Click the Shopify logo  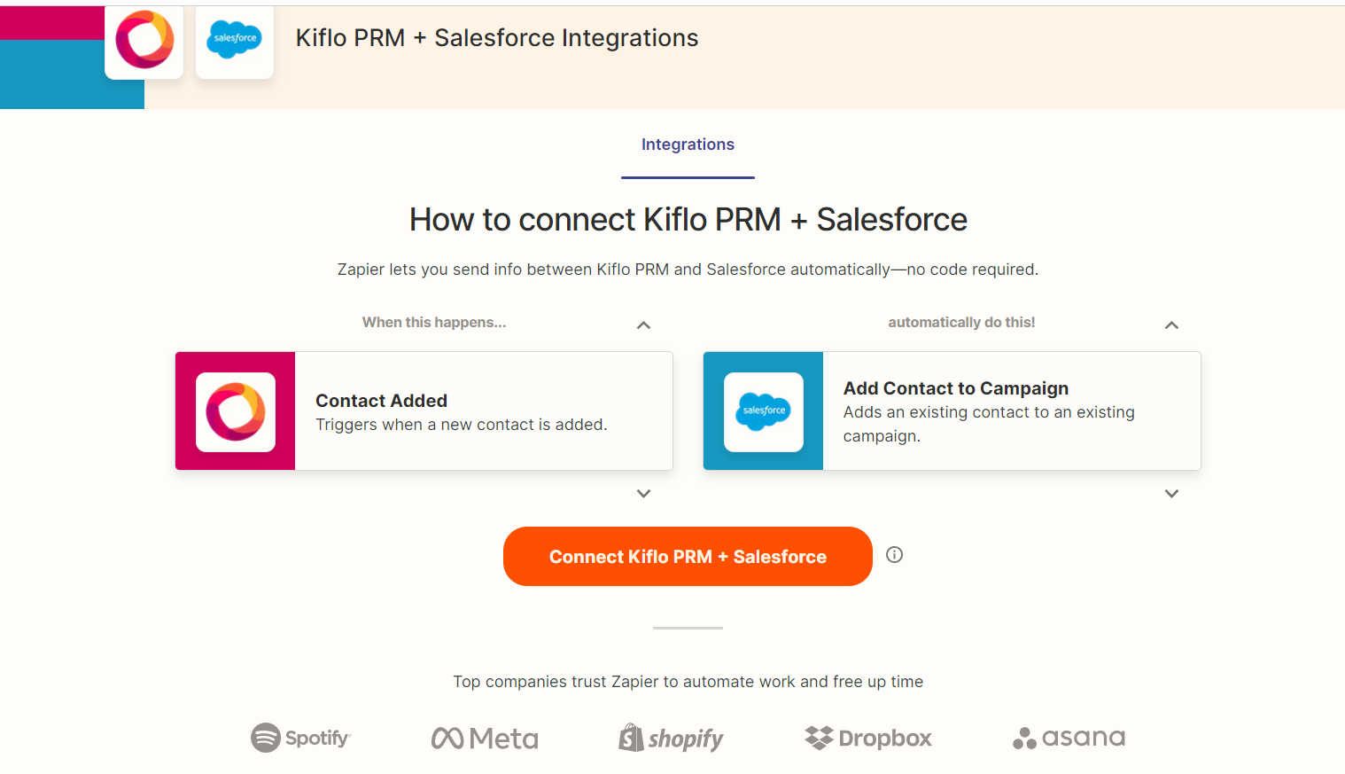(x=671, y=738)
